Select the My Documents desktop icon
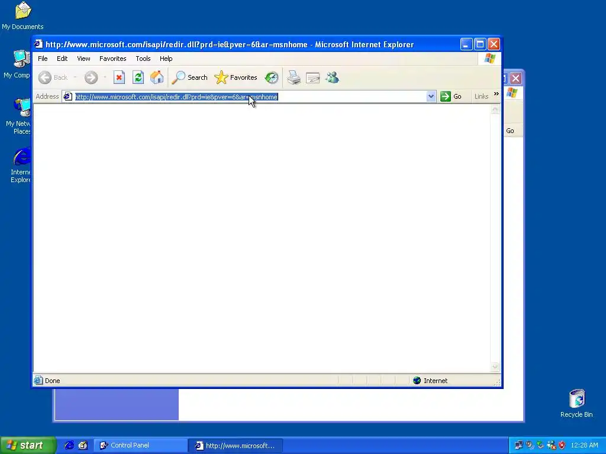 click(23, 15)
